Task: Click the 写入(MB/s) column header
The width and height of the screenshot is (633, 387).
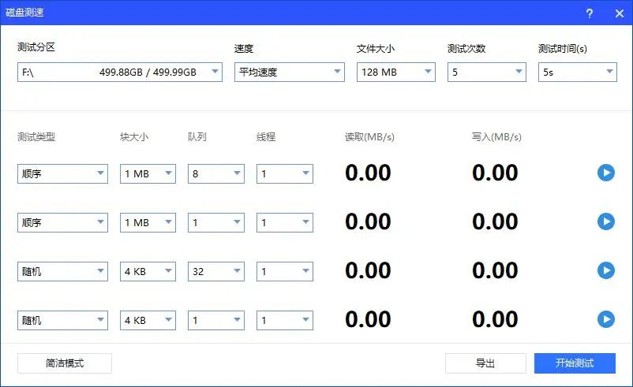Action: pyautogui.click(x=496, y=137)
